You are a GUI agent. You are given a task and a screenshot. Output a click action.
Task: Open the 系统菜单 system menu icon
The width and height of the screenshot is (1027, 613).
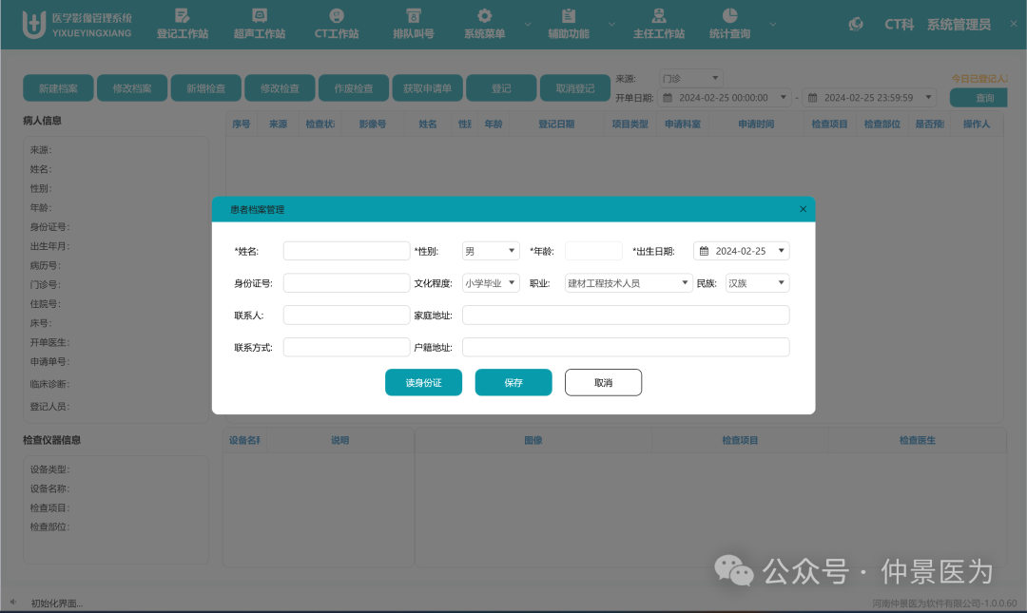click(484, 23)
